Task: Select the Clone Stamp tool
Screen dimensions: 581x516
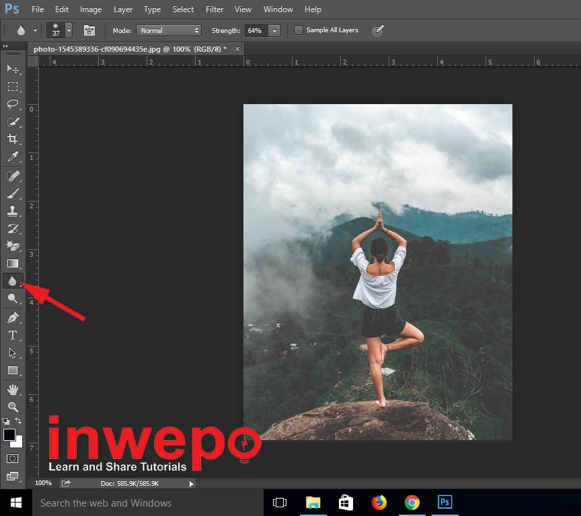Action: [x=12, y=211]
